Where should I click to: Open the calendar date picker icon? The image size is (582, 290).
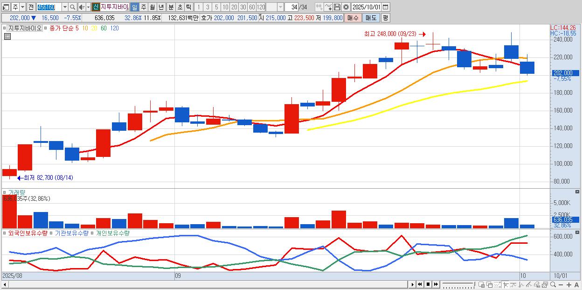click(386, 7)
